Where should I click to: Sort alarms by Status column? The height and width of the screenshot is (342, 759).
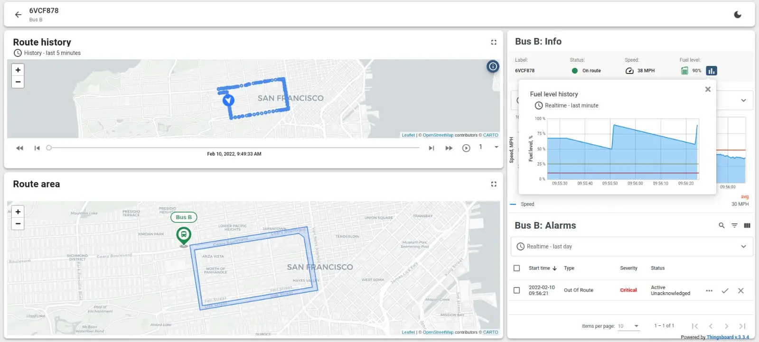[x=657, y=268]
